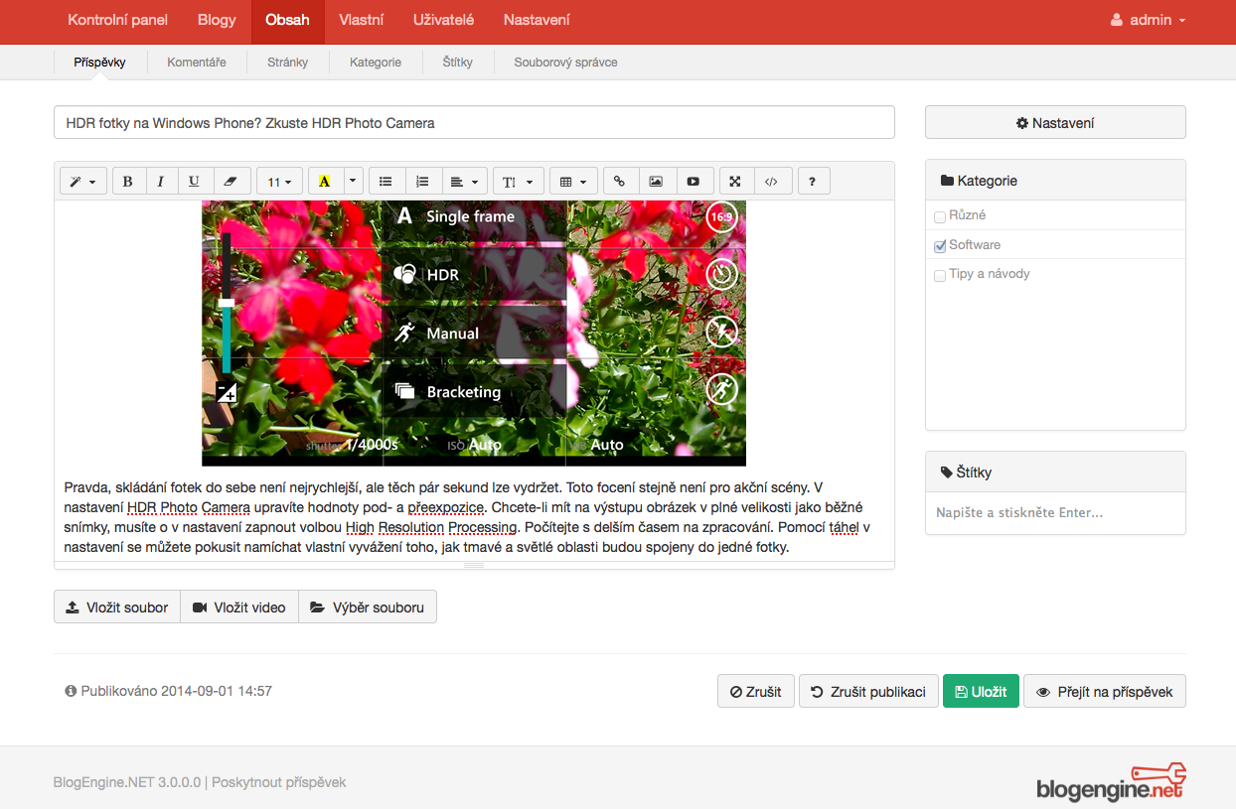Open the admin user dropdown

coord(1148,20)
